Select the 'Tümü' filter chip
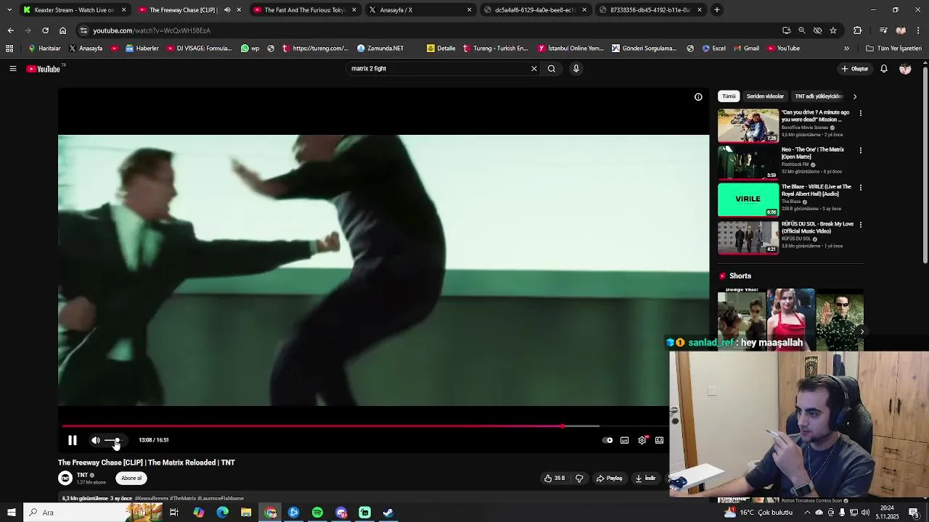The image size is (929, 522). coord(729,96)
